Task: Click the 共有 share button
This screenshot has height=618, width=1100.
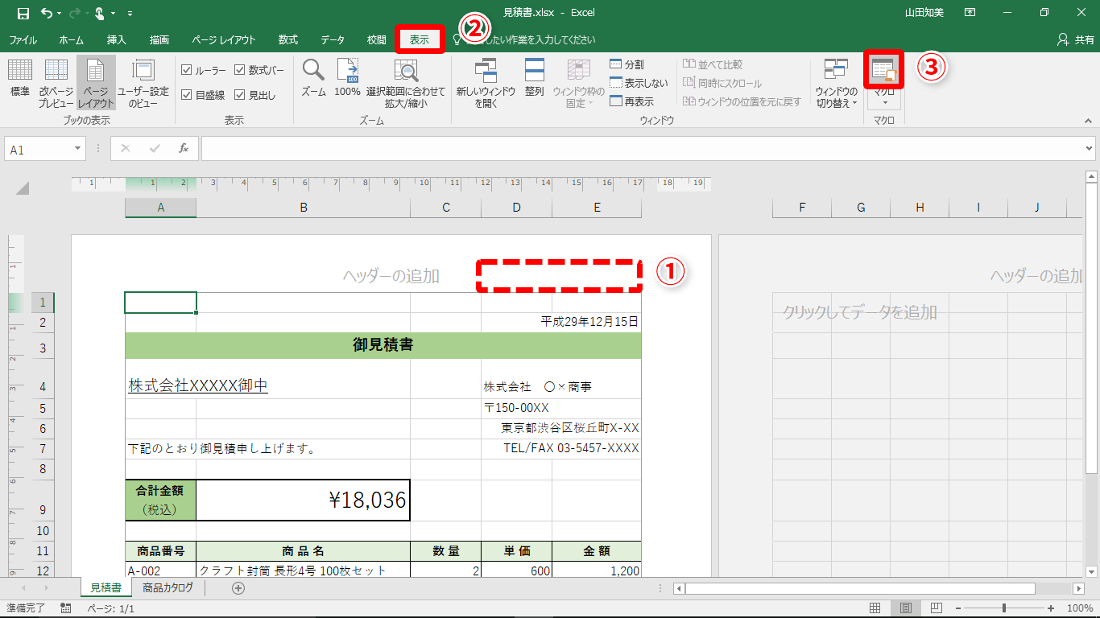Action: point(1075,39)
